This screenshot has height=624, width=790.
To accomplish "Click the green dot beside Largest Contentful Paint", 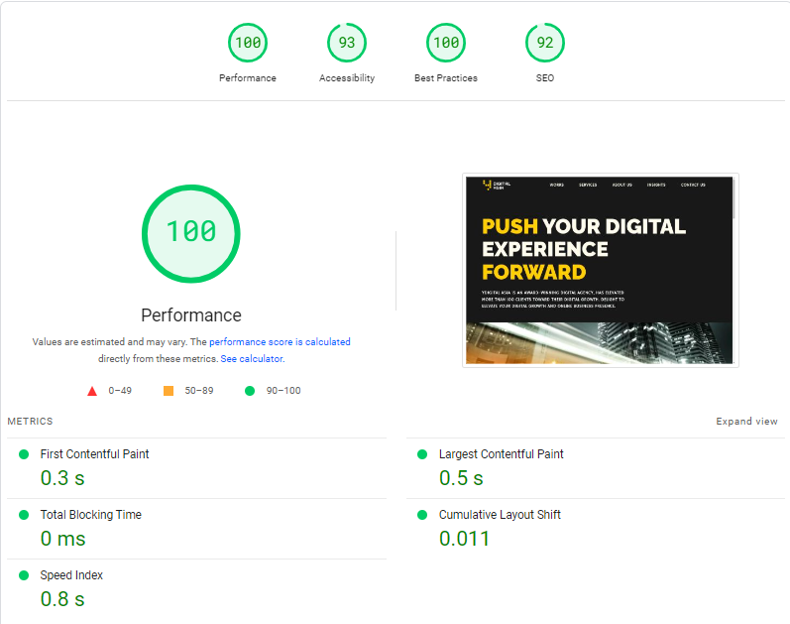I will click(422, 454).
